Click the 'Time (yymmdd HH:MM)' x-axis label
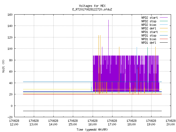 92,130
